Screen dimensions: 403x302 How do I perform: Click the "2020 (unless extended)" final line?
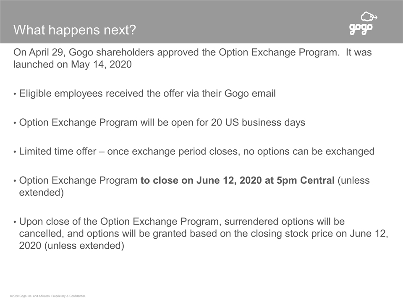[x=71, y=246]
